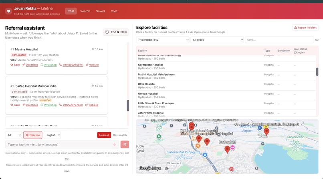The width and height of the screenshot is (323, 179).
Task: Click the 54% related badge
Action: click(19, 92)
